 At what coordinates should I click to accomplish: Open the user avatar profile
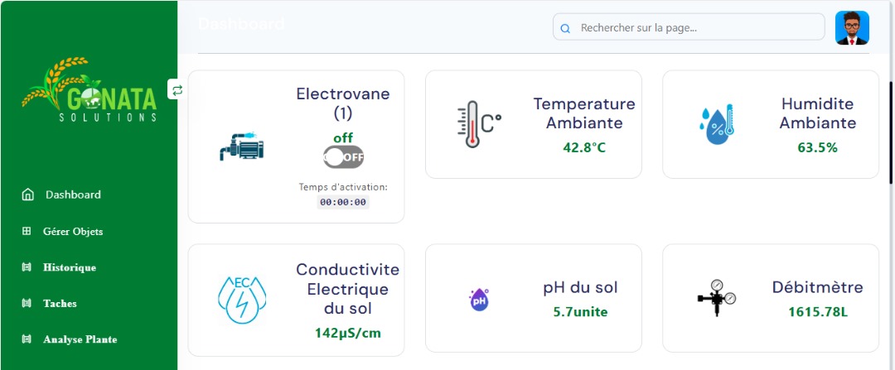[x=852, y=27]
